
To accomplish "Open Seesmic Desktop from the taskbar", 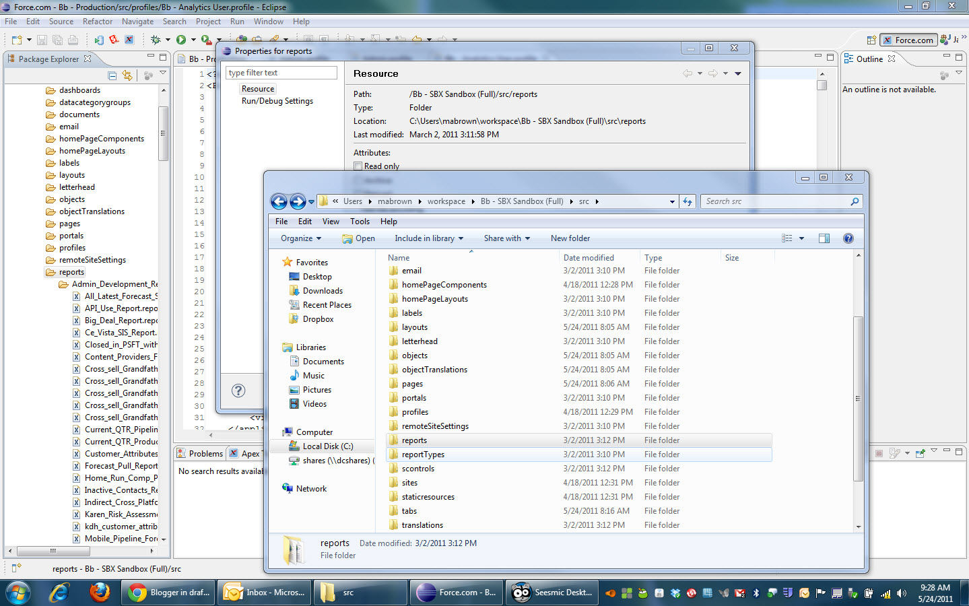I will [x=551, y=593].
